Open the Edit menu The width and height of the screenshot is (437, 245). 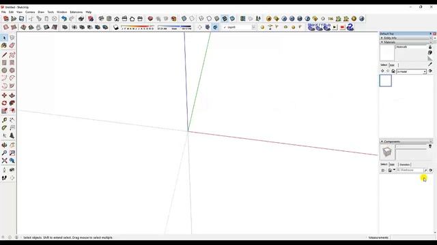click(x=11, y=12)
